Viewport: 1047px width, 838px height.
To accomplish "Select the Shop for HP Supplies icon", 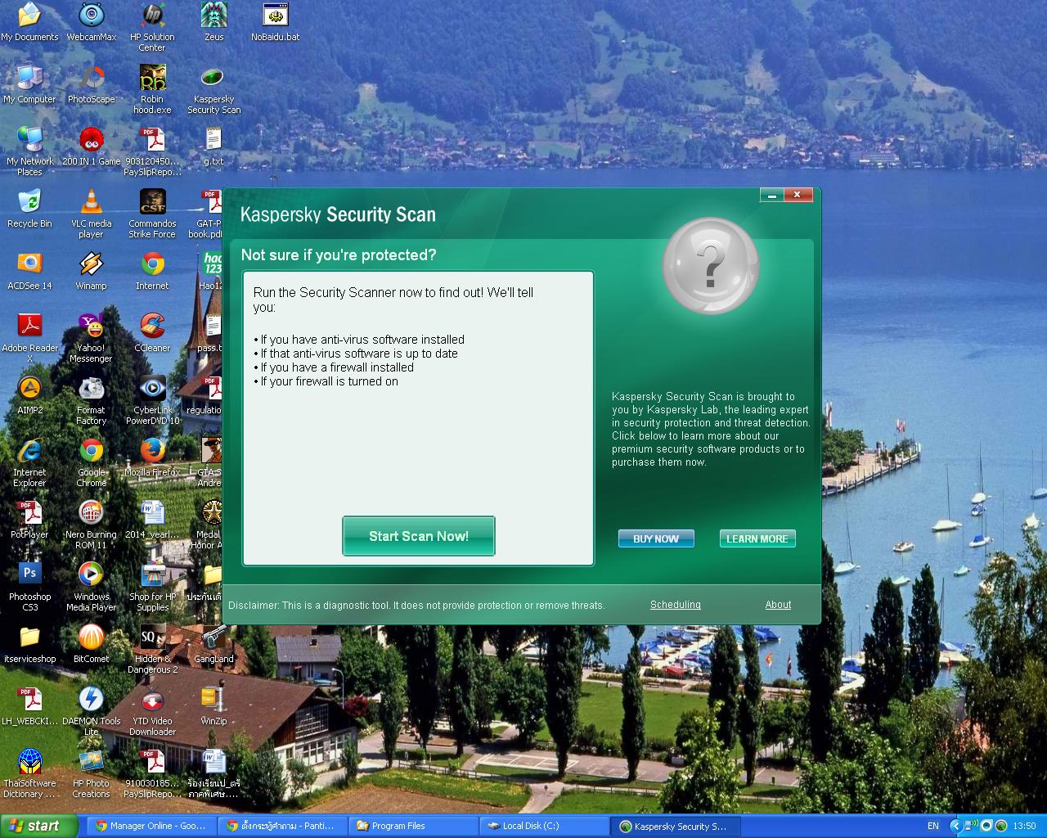I will pos(152,587).
